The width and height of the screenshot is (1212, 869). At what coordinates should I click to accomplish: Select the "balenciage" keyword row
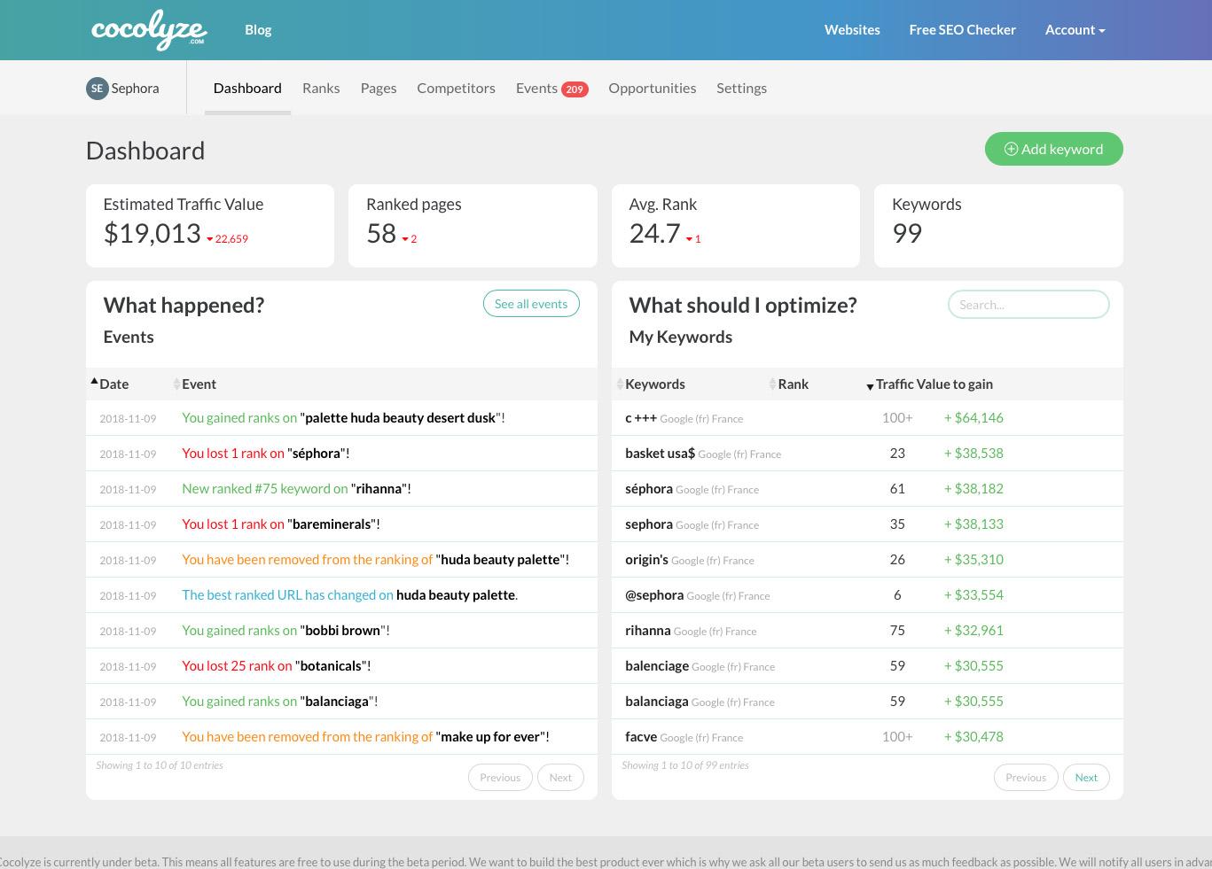867,666
